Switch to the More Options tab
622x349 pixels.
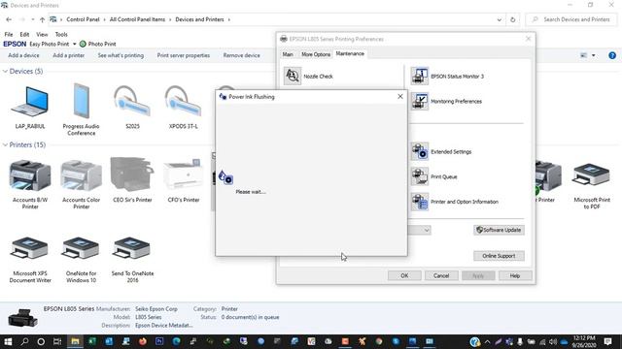316,54
